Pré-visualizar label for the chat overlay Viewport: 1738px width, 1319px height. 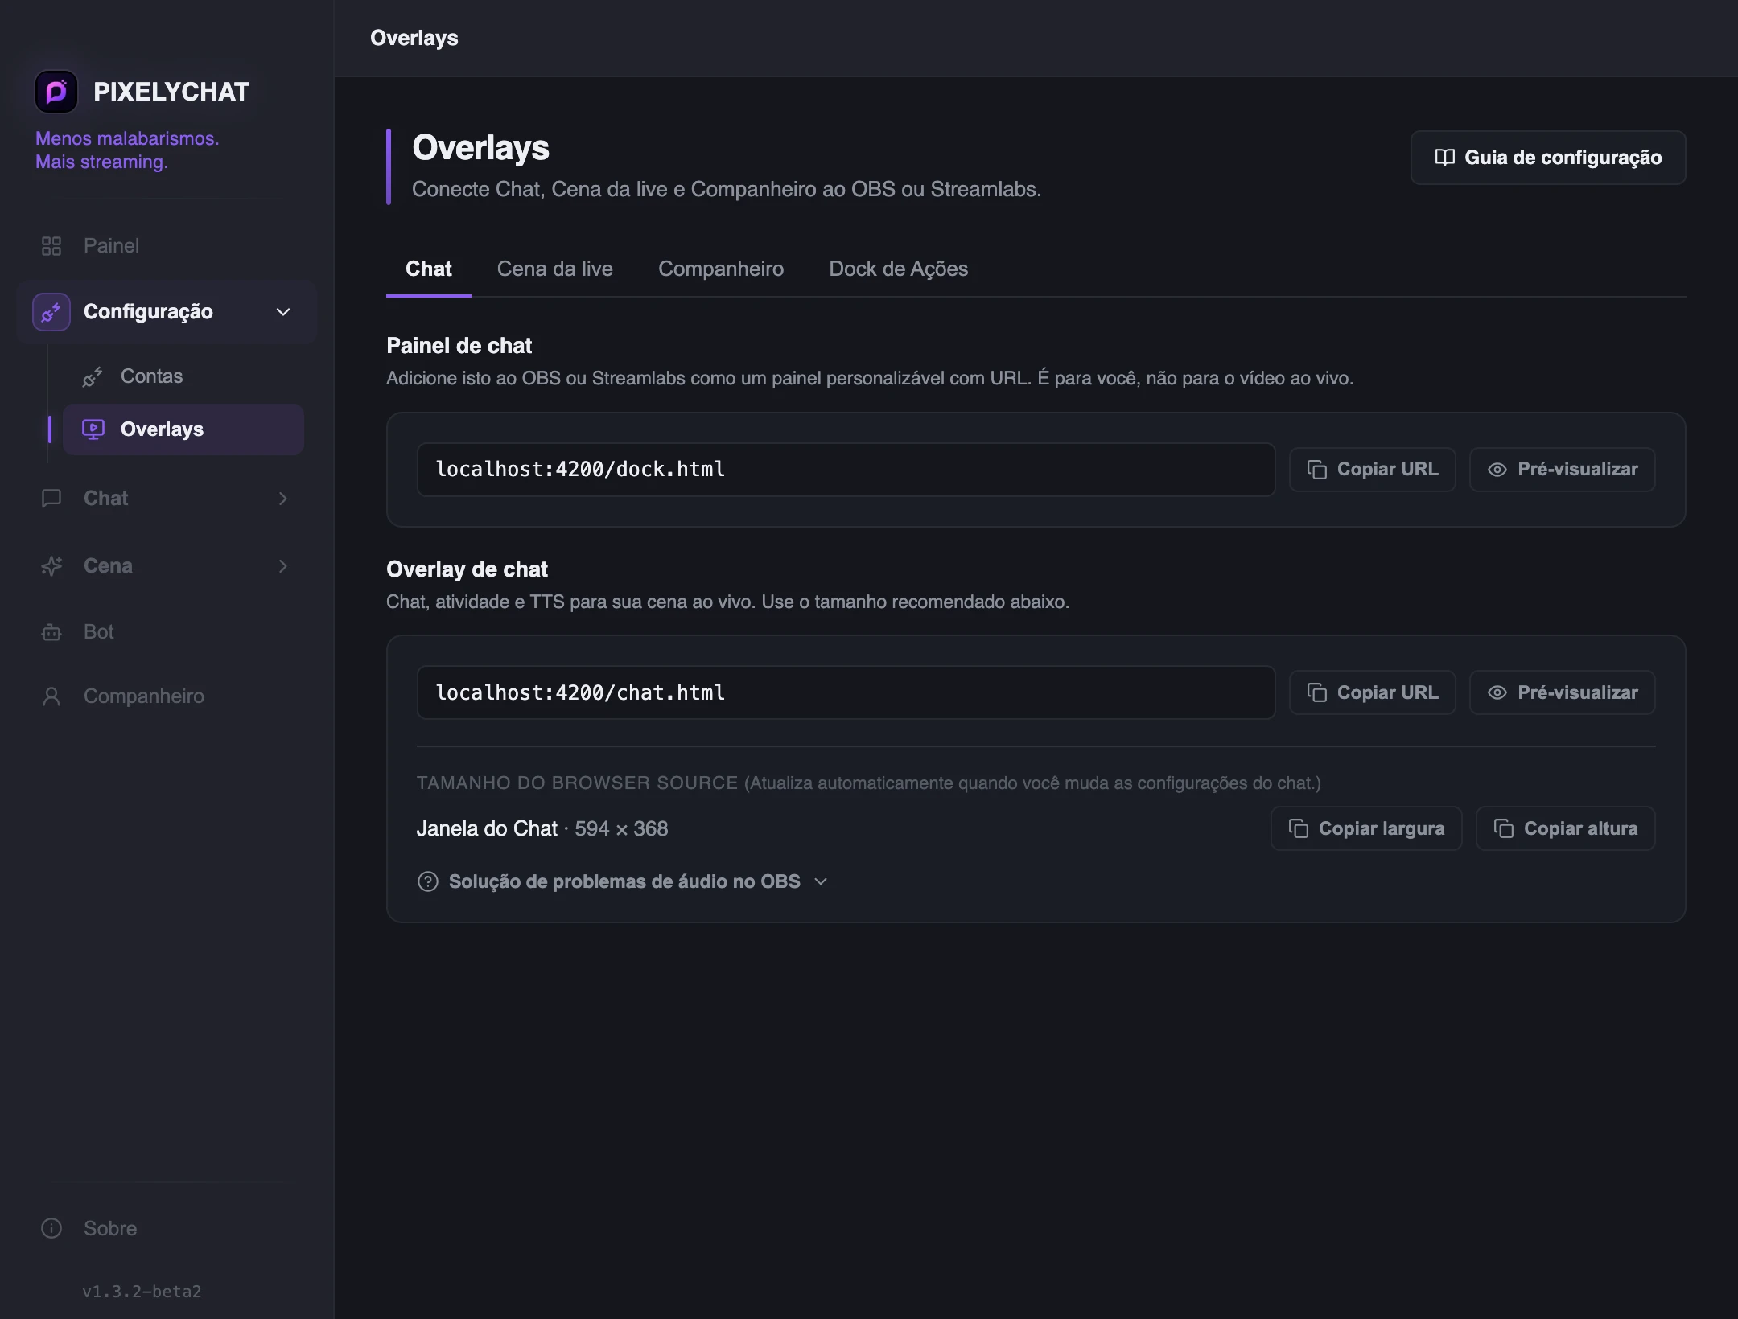[1578, 692]
